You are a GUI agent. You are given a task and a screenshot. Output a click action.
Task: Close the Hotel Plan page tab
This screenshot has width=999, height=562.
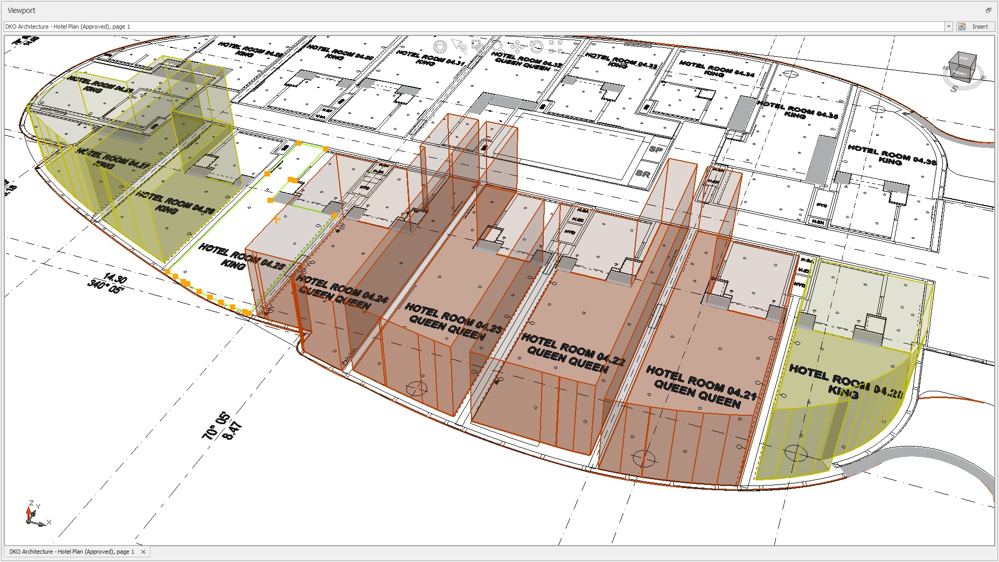(143, 552)
